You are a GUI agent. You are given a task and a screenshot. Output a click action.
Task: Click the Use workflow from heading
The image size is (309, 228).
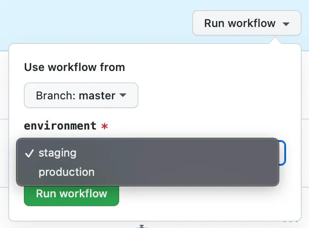click(74, 67)
